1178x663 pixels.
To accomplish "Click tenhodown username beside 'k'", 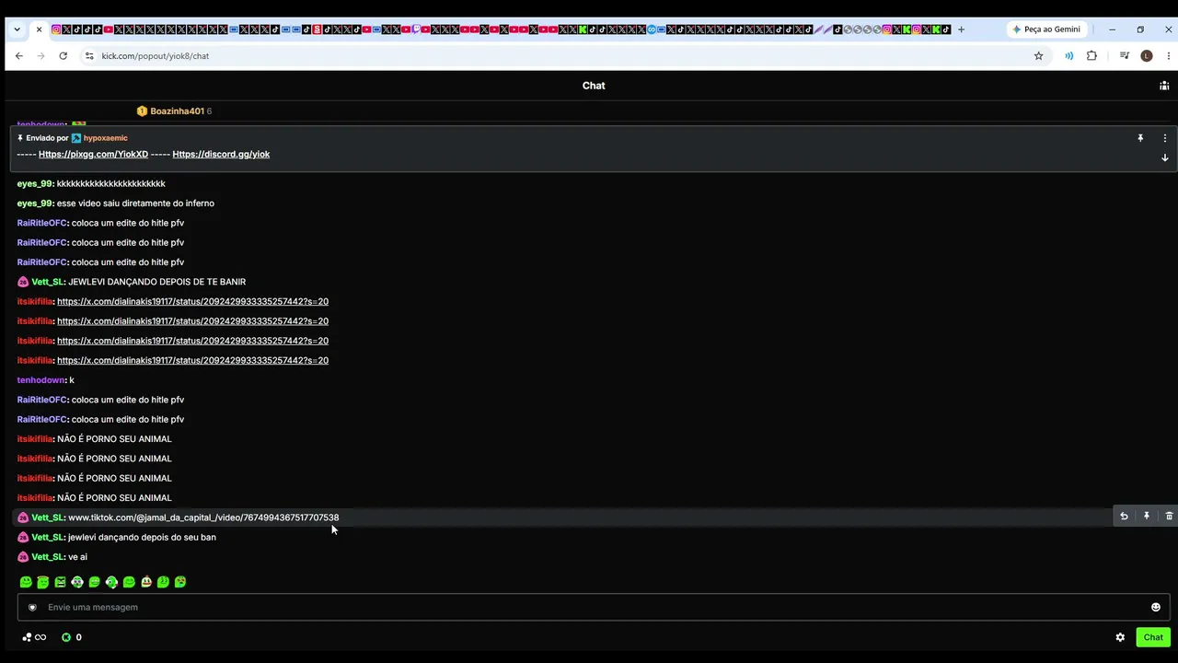I will [41, 380].
